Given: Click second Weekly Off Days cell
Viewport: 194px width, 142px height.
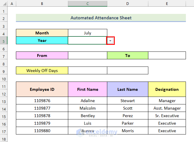Looking at the screenshot, I should [x=128, y=71].
